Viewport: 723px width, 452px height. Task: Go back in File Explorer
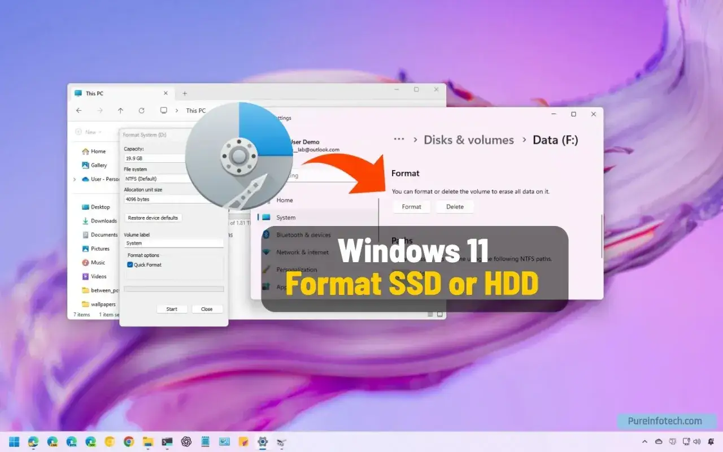click(x=79, y=111)
